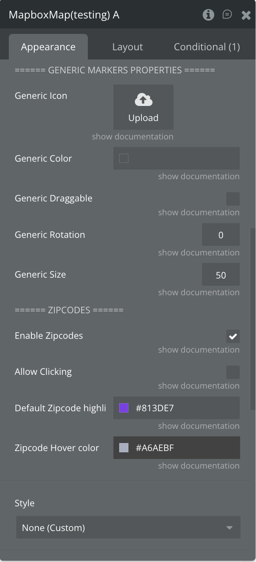
Task: Show documentation for Generic Icon
Action: pos(133,137)
